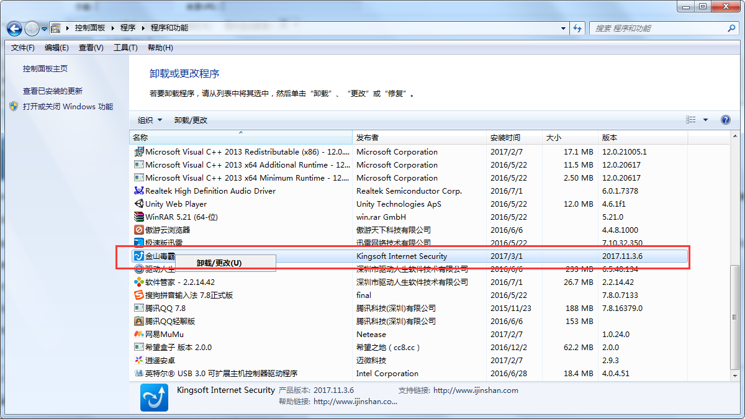Screen dimensions: 745x419
Task: Open view options dropdown arrow
Action: coord(705,120)
